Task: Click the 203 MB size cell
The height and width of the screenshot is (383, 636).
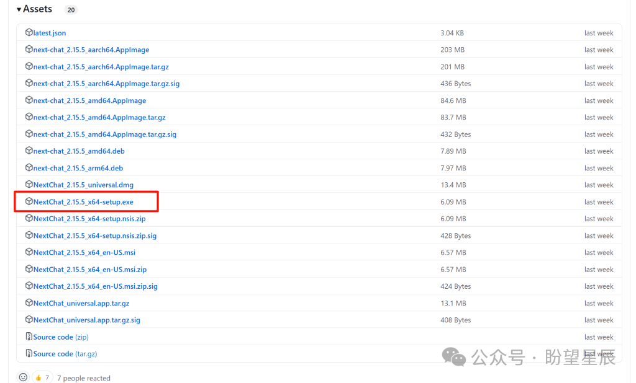Action: [x=452, y=50]
